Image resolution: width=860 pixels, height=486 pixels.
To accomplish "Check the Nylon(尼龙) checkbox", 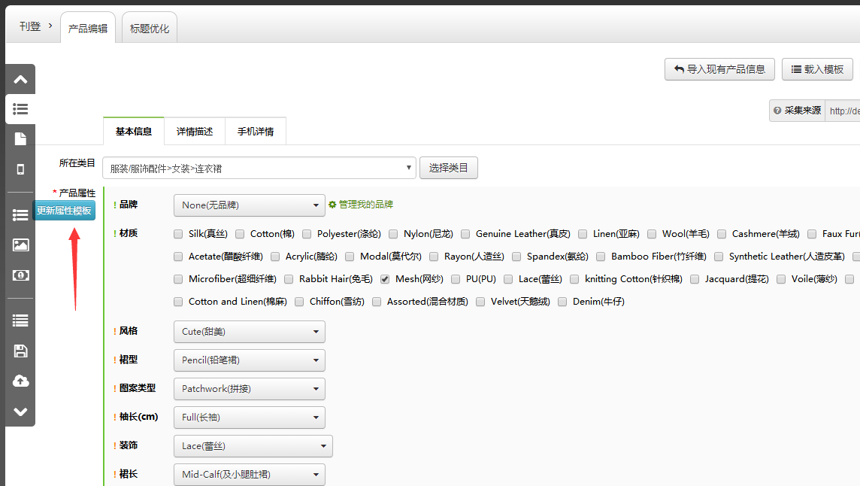I will pyautogui.click(x=393, y=234).
